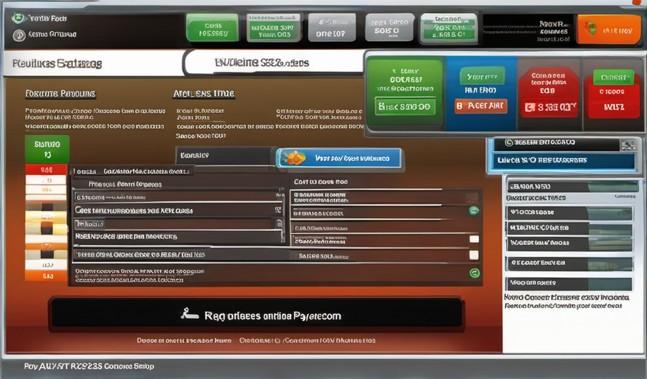Click the icon left of the black banner text
The image size is (647, 379).
click(186, 313)
